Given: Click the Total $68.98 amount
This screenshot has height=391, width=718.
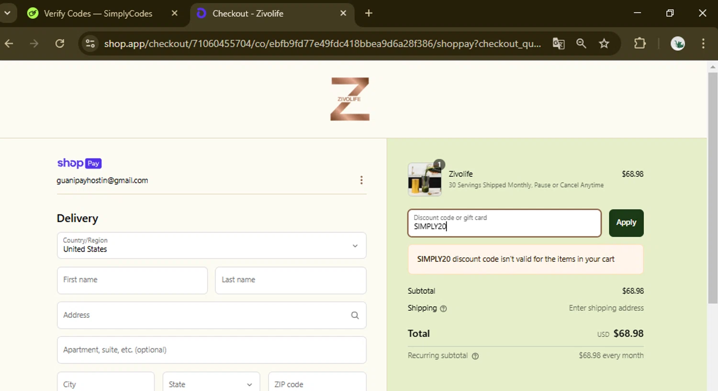Looking at the screenshot, I should [x=628, y=334].
